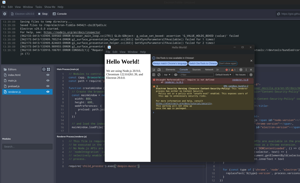
Task: Select index.html in the Editors list
Action: 27,75
